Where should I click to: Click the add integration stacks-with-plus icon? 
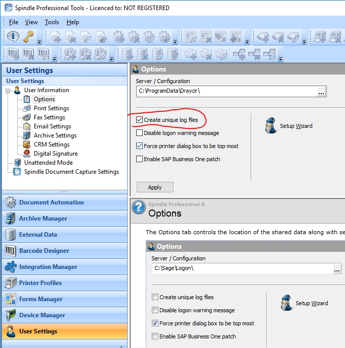click(x=70, y=54)
